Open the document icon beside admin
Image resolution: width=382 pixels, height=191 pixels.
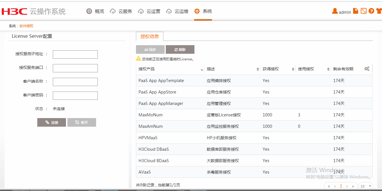[x=356, y=11]
